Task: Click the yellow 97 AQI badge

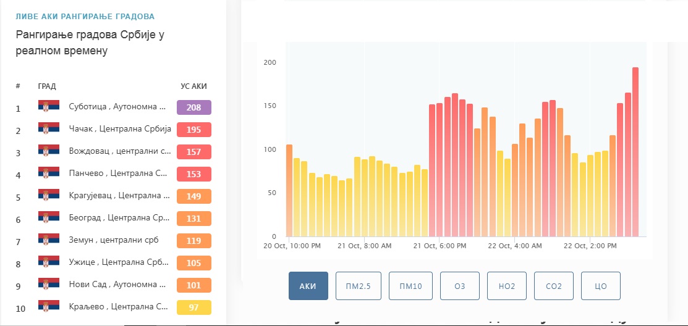Action: pyautogui.click(x=194, y=307)
